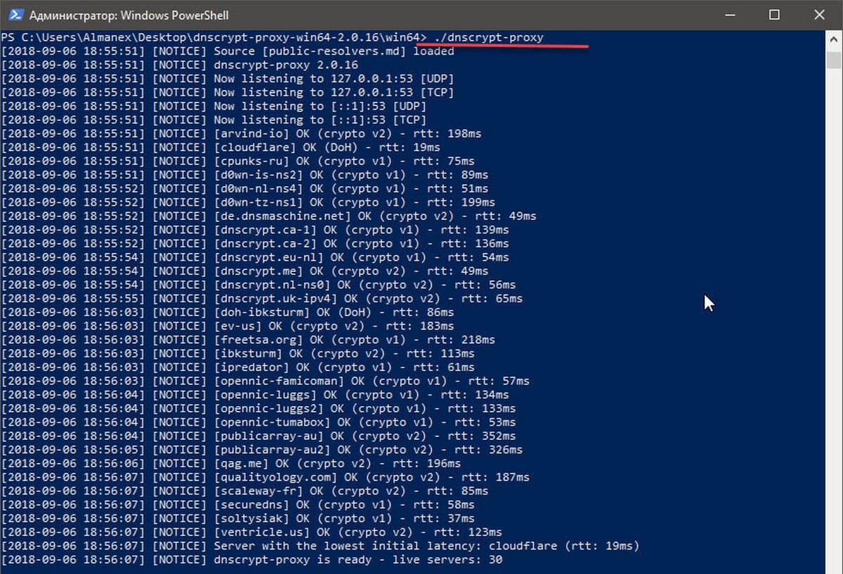Image resolution: width=843 pixels, height=574 pixels.
Task: Click the [d0wn-is-ns2] line
Action: click(244, 174)
